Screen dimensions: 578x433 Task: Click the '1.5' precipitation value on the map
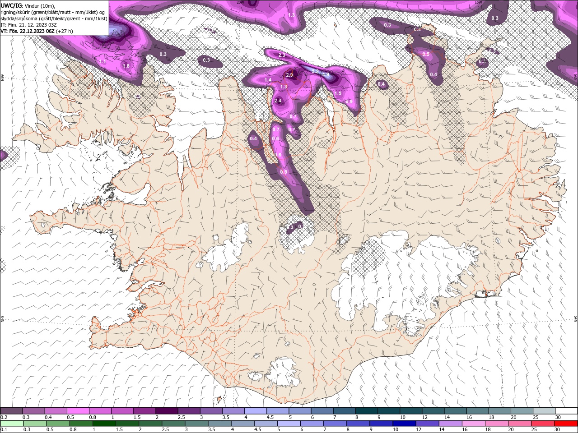click(x=338, y=93)
